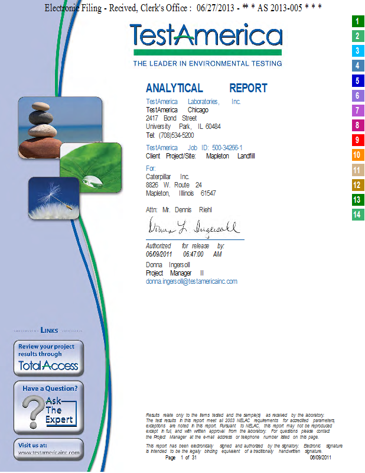This screenshot has height=473, width=365.
Task: Open section 10 orange tab
Action: 358,155
